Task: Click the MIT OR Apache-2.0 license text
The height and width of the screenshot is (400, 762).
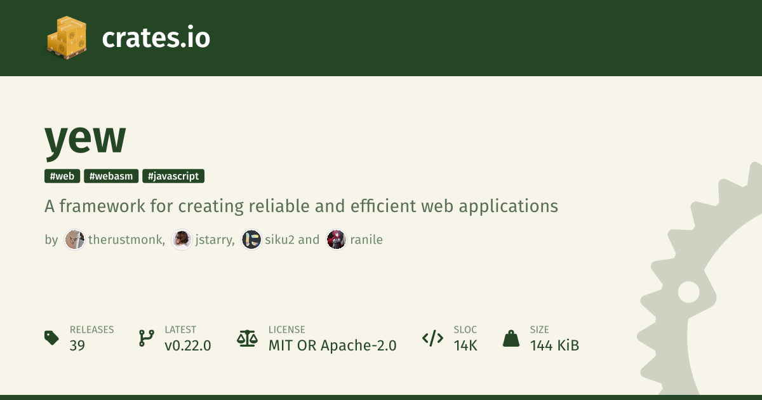Action: 332,345
